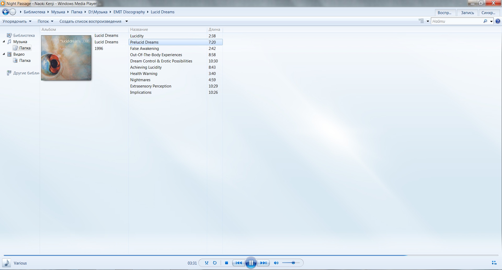Select Dream Control & Erotic Possibilities
The width and height of the screenshot is (502, 270).
click(176, 61)
